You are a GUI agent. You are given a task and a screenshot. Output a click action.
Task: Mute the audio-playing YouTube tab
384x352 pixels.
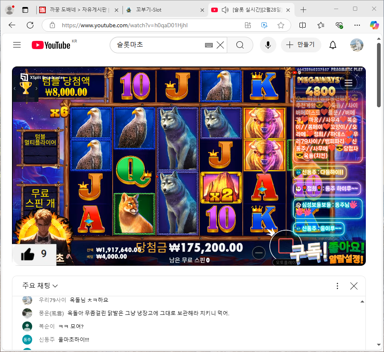point(225,10)
